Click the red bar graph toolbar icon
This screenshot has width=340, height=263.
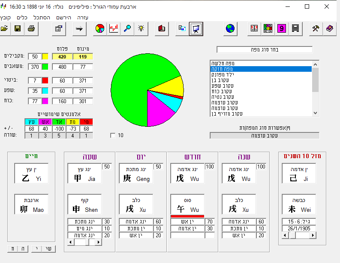(x=114, y=29)
